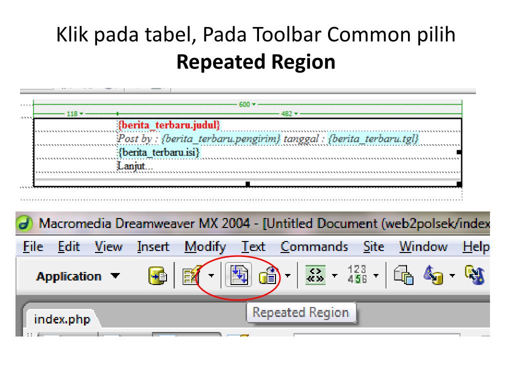Switch to the index.php document tab
Viewport: 512px width, 384px height.
[62, 318]
